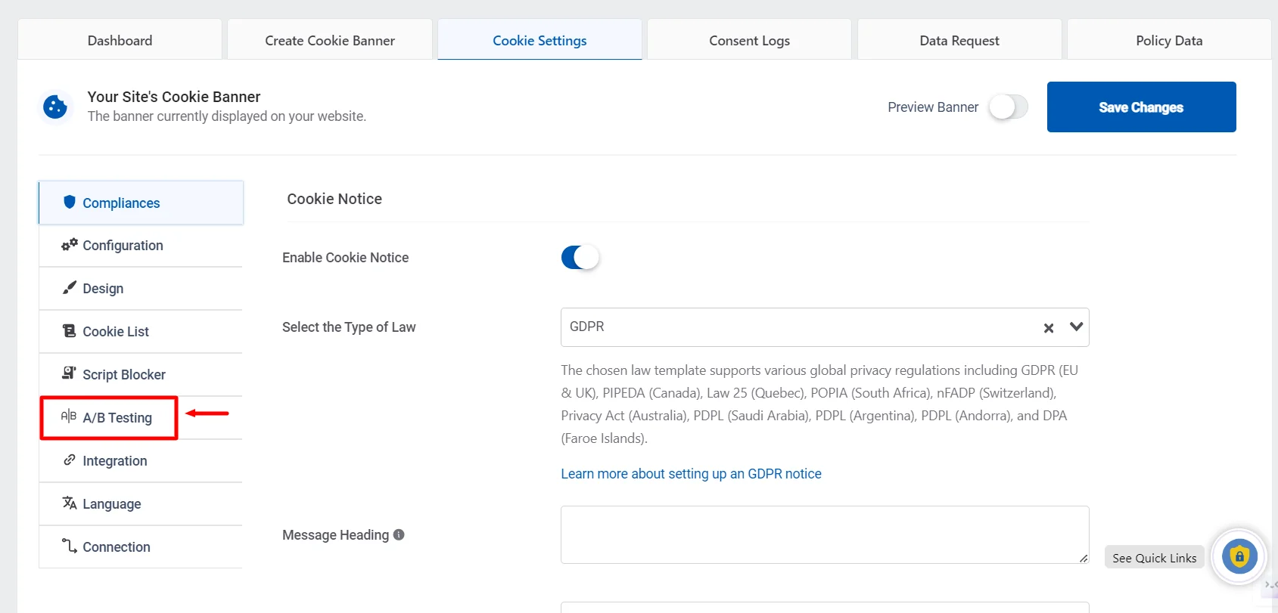Click the 'Preview Banner' label text
This screenshot has height=613, width=1278.
(x=933, y=107)
